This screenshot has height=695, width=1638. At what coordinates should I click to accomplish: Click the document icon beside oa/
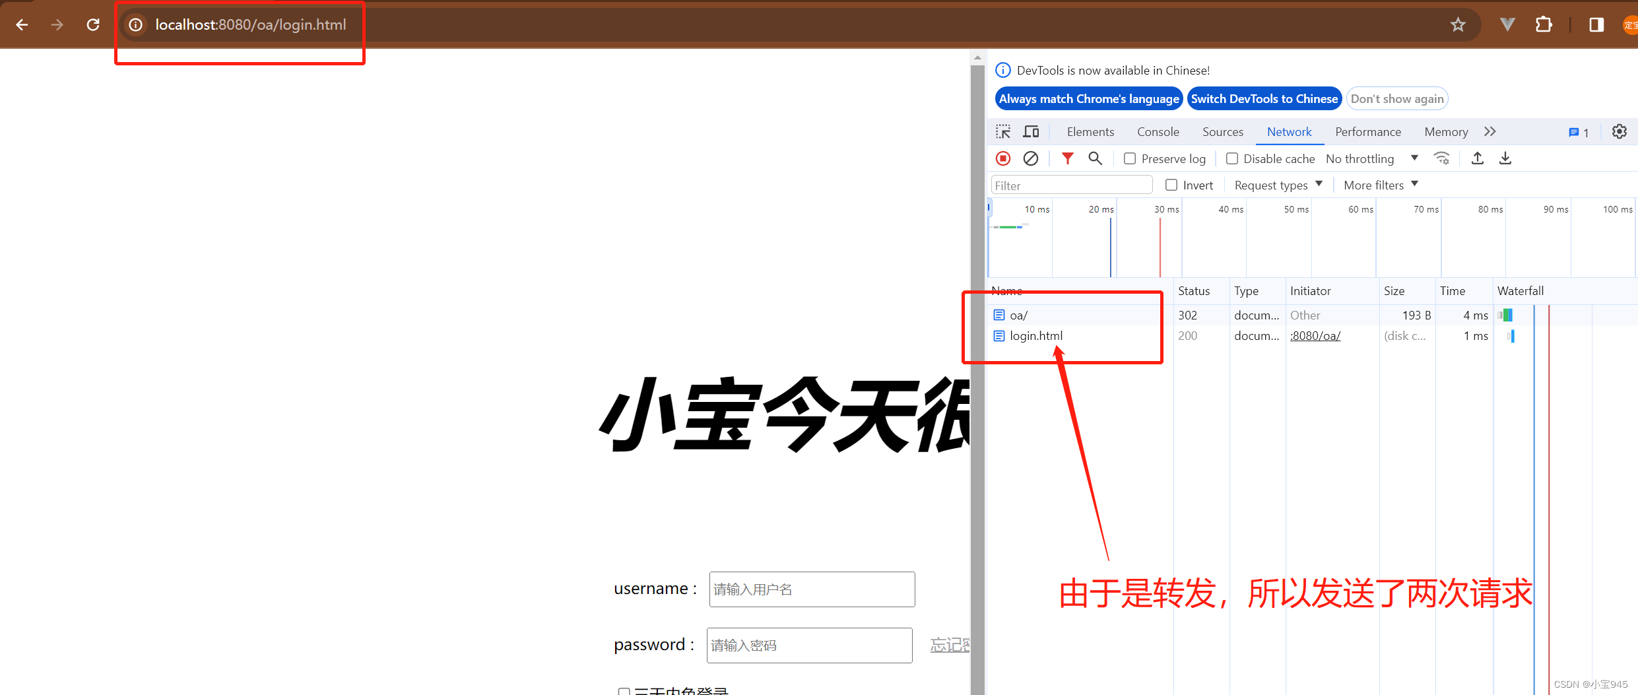[x=999, y=315]
